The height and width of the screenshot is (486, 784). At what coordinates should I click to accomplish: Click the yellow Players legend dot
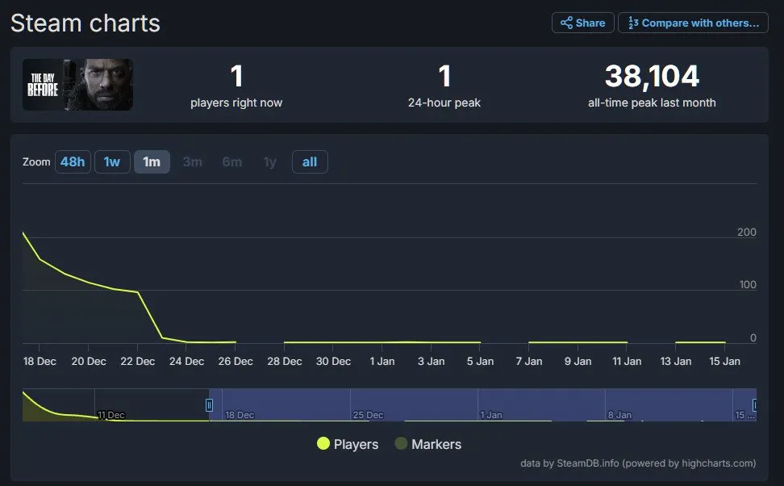pyautogui.click(x=323, y=443)
